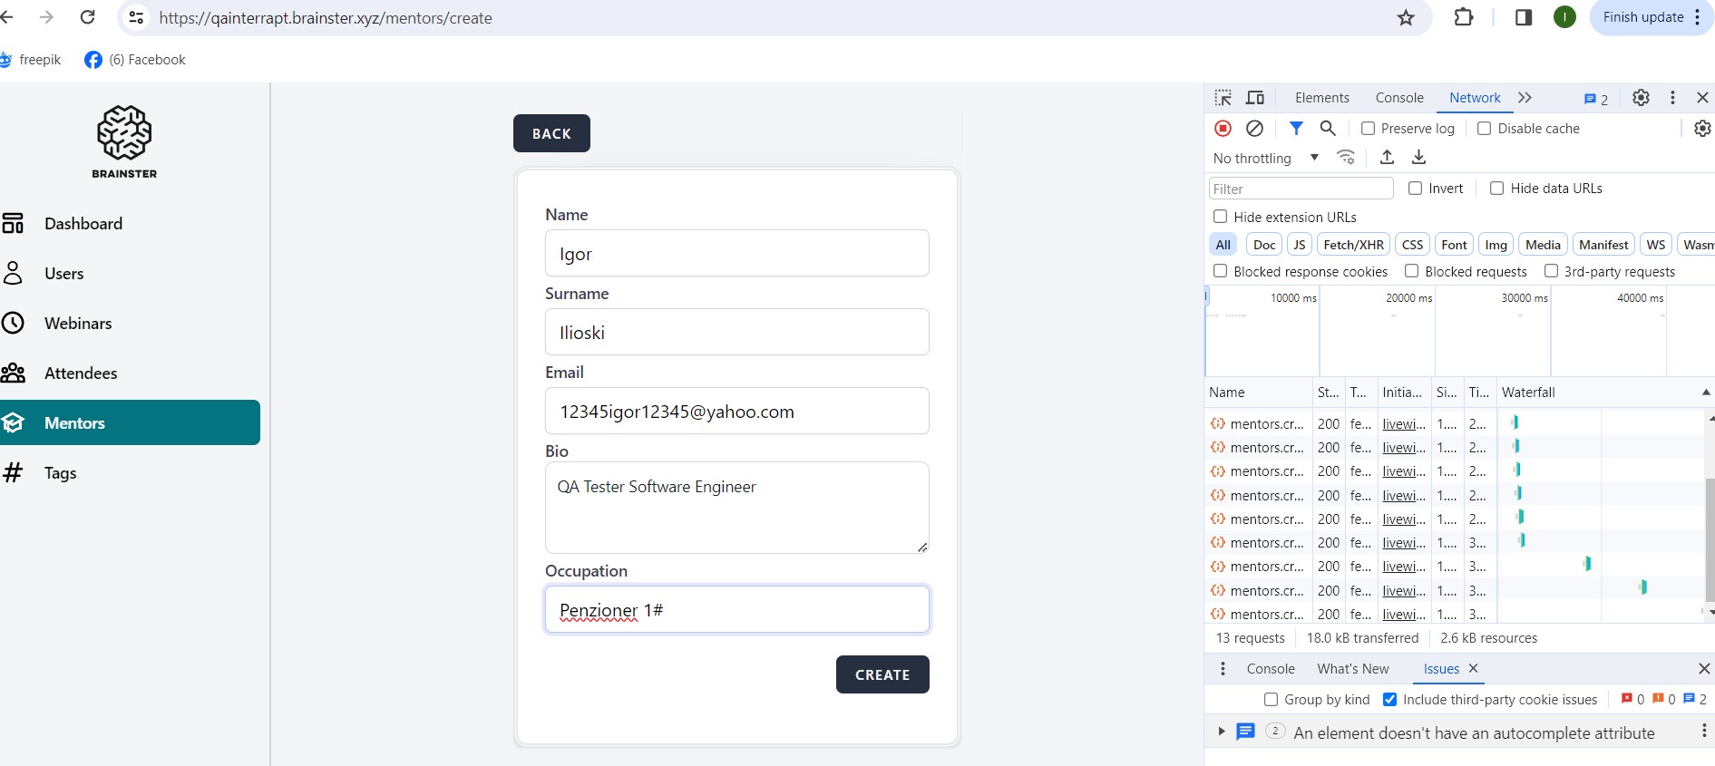Expand the autocomplete attribute issue
1715x766 pixels.
coord(1222,732)
